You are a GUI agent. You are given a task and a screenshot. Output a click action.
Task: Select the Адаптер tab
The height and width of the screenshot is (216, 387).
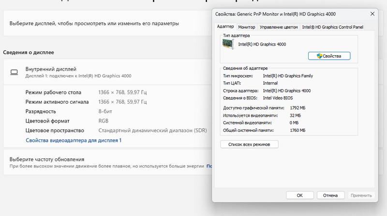[x=225, y=27]
